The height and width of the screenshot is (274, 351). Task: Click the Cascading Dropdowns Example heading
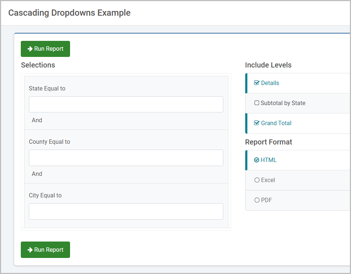point(69,13)
